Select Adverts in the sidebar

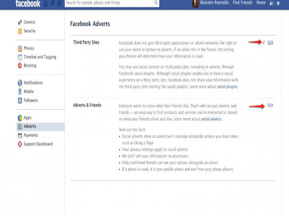[40, 127]
